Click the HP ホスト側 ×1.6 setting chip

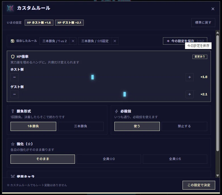coord(39,23)
